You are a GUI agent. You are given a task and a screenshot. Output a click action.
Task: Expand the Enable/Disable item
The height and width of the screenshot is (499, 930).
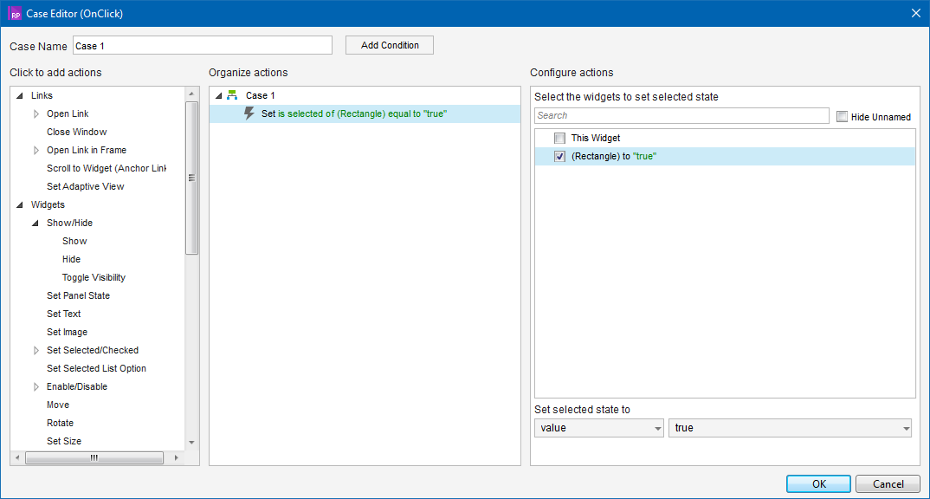pyautogui.click(x=36, y=387)
